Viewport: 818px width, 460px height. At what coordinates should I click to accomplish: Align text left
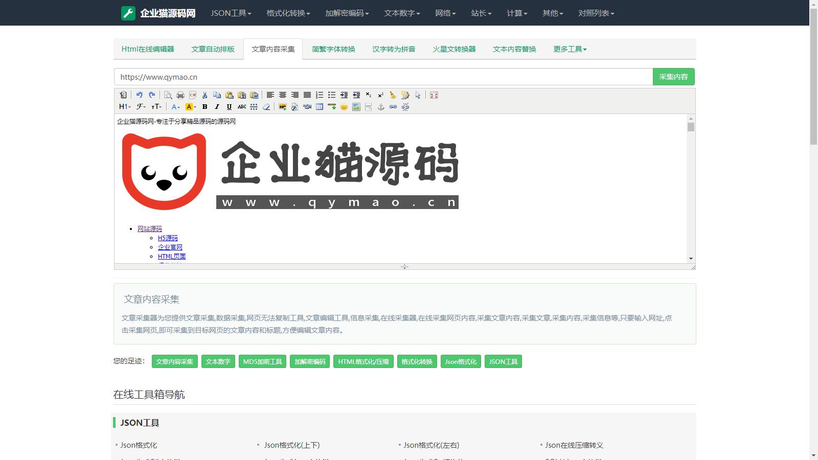pos(270,95)
